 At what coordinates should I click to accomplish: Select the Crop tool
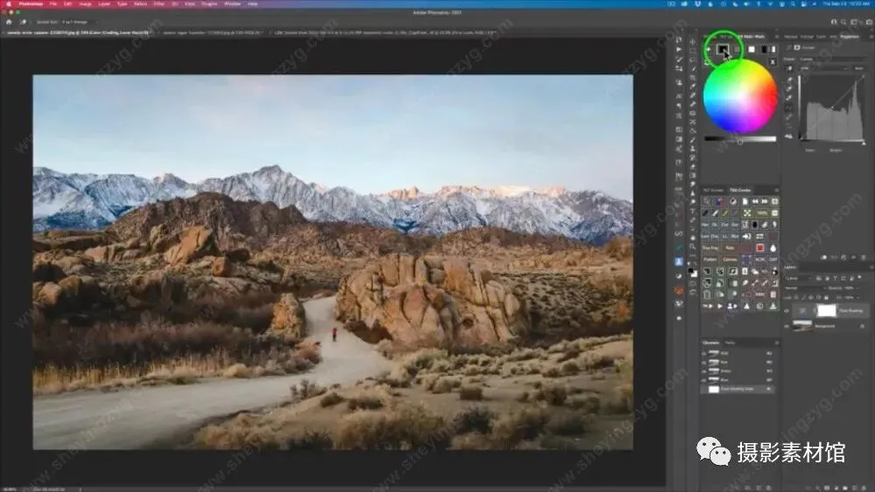click(x=692, y=78)
